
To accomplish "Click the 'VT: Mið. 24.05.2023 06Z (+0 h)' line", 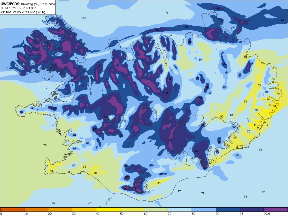I will coord(23,12).
